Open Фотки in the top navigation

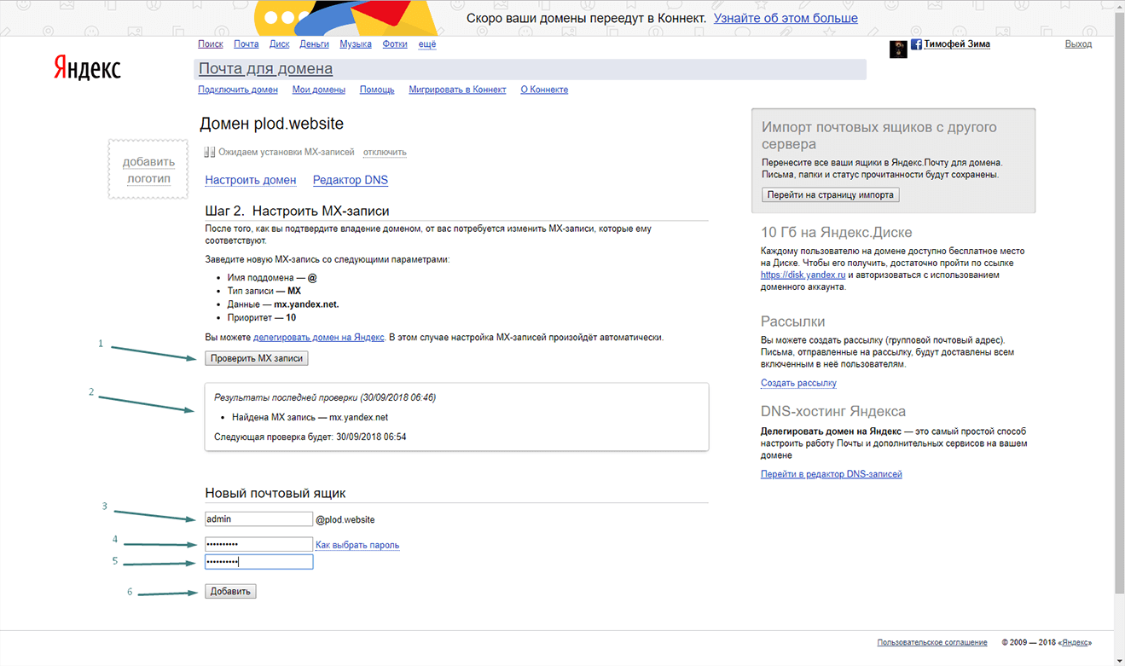(395, 44)
